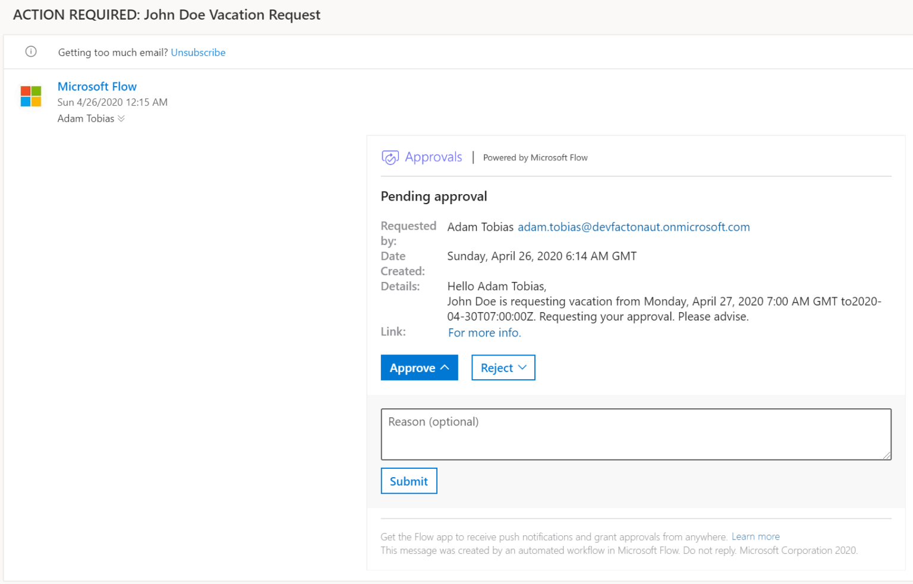Open the Learn more link
The height and width of the screenshot is (584, 913).
click(755, 537)
